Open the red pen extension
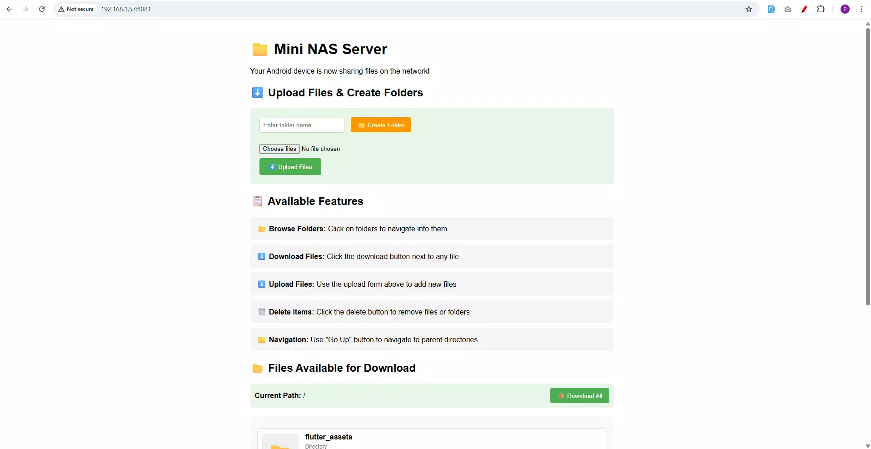871x449 pixels. coord(804,9)
